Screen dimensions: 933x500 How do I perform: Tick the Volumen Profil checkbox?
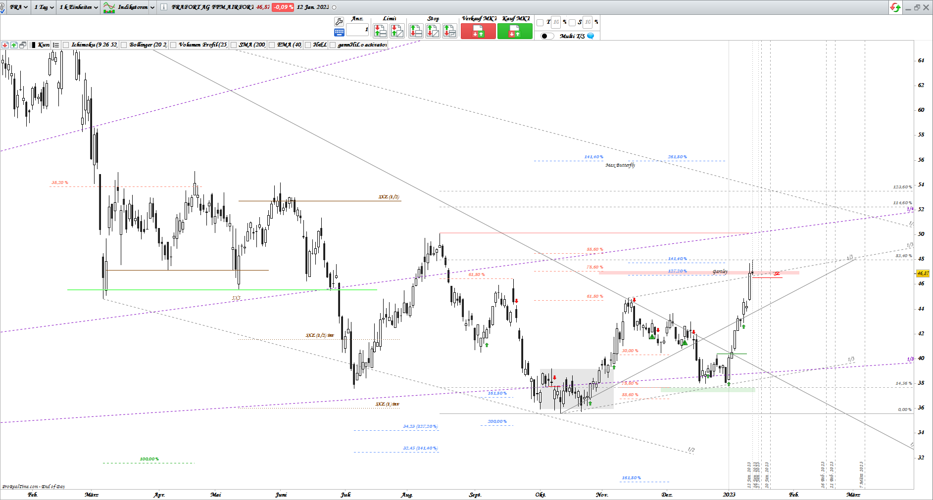point(173,45)
